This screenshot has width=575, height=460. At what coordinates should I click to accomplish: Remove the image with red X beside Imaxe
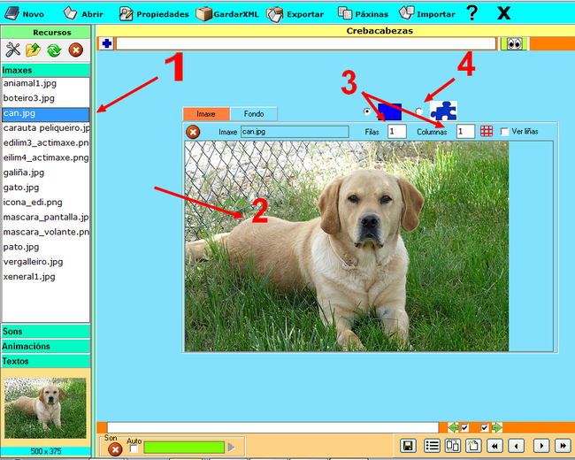click(x=193, y=132)
